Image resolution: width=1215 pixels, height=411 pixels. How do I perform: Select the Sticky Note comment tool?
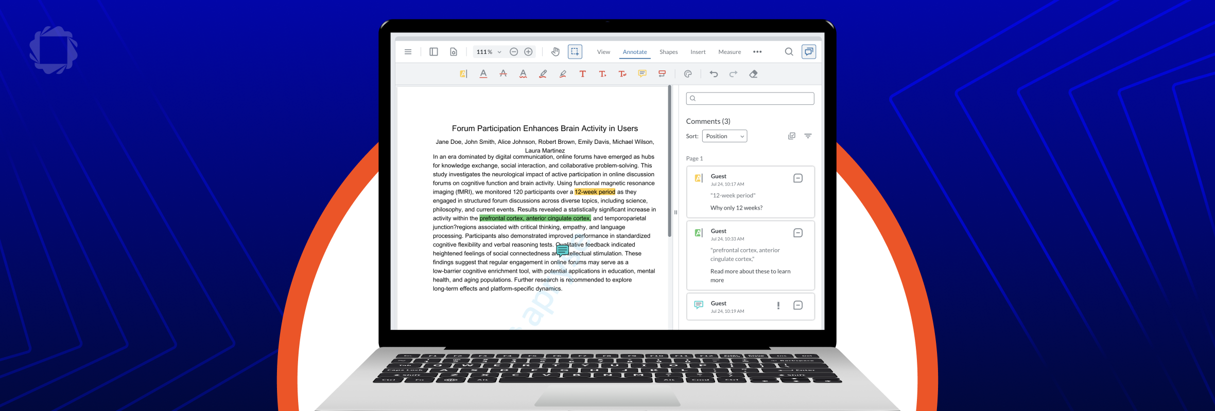642,74
